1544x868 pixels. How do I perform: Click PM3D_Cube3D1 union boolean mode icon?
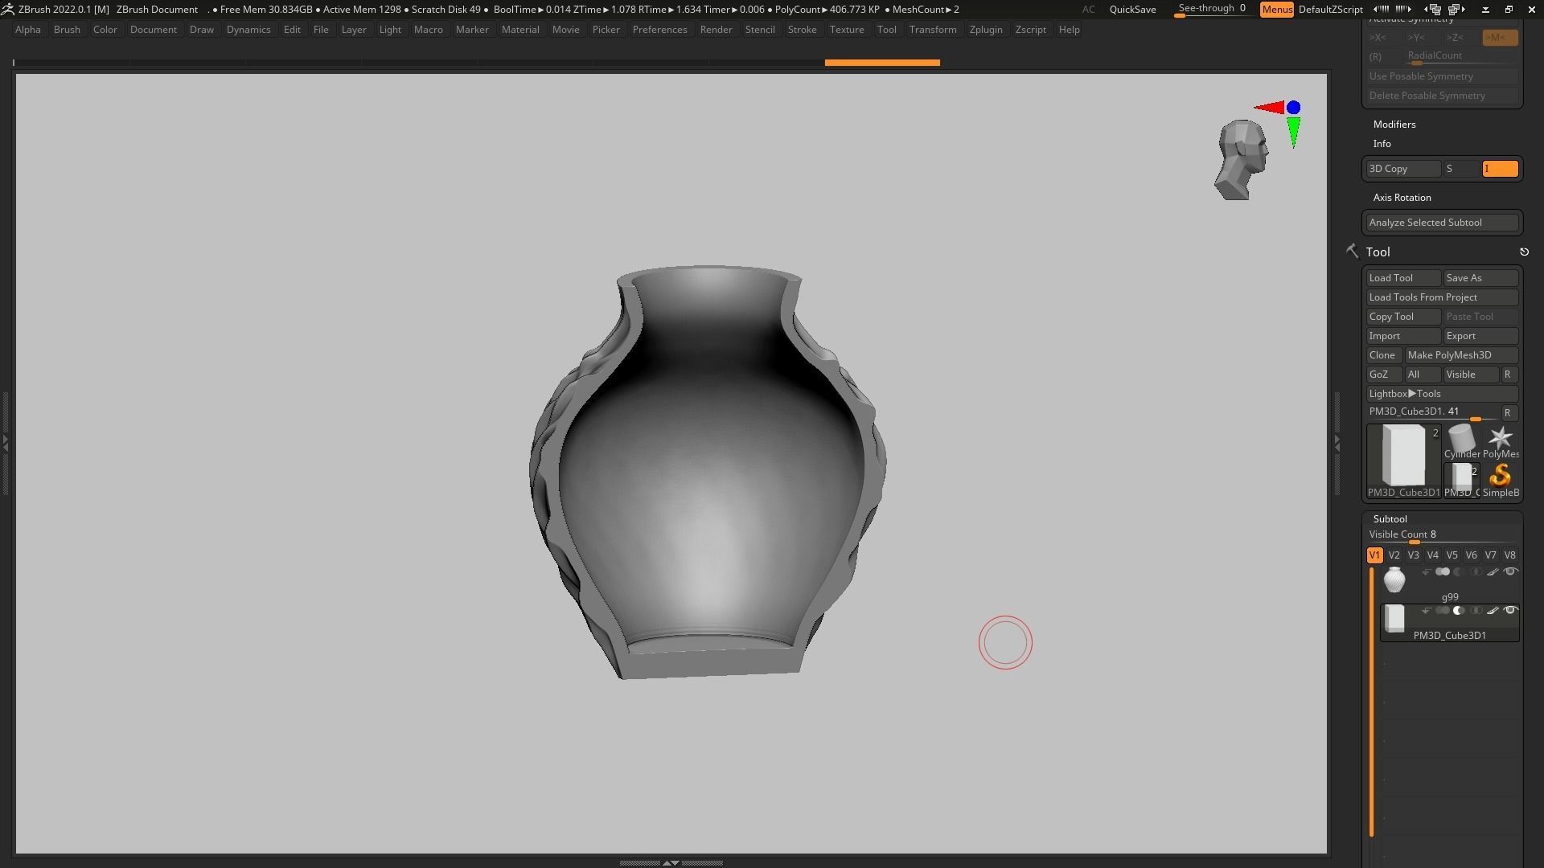click(1443, 611)
